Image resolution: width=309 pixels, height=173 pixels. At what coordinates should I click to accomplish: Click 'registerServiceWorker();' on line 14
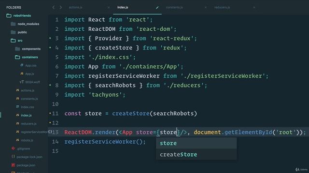click(105, 142)
